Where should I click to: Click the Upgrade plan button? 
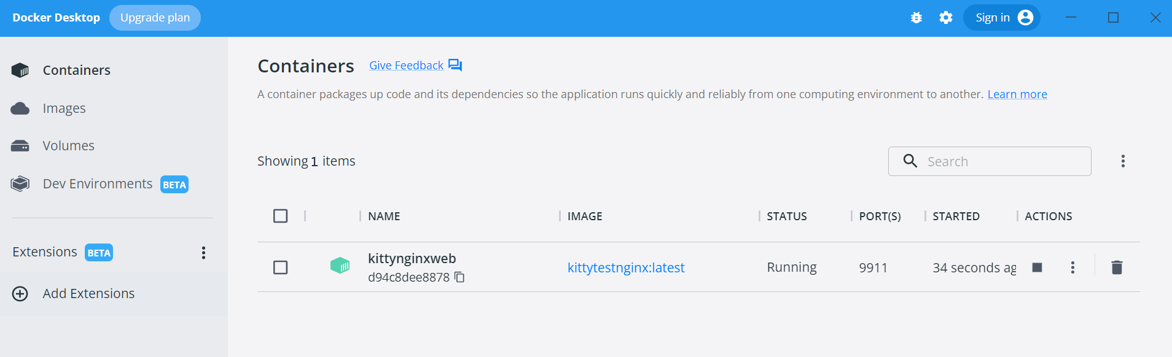click(x=155, y=18)
